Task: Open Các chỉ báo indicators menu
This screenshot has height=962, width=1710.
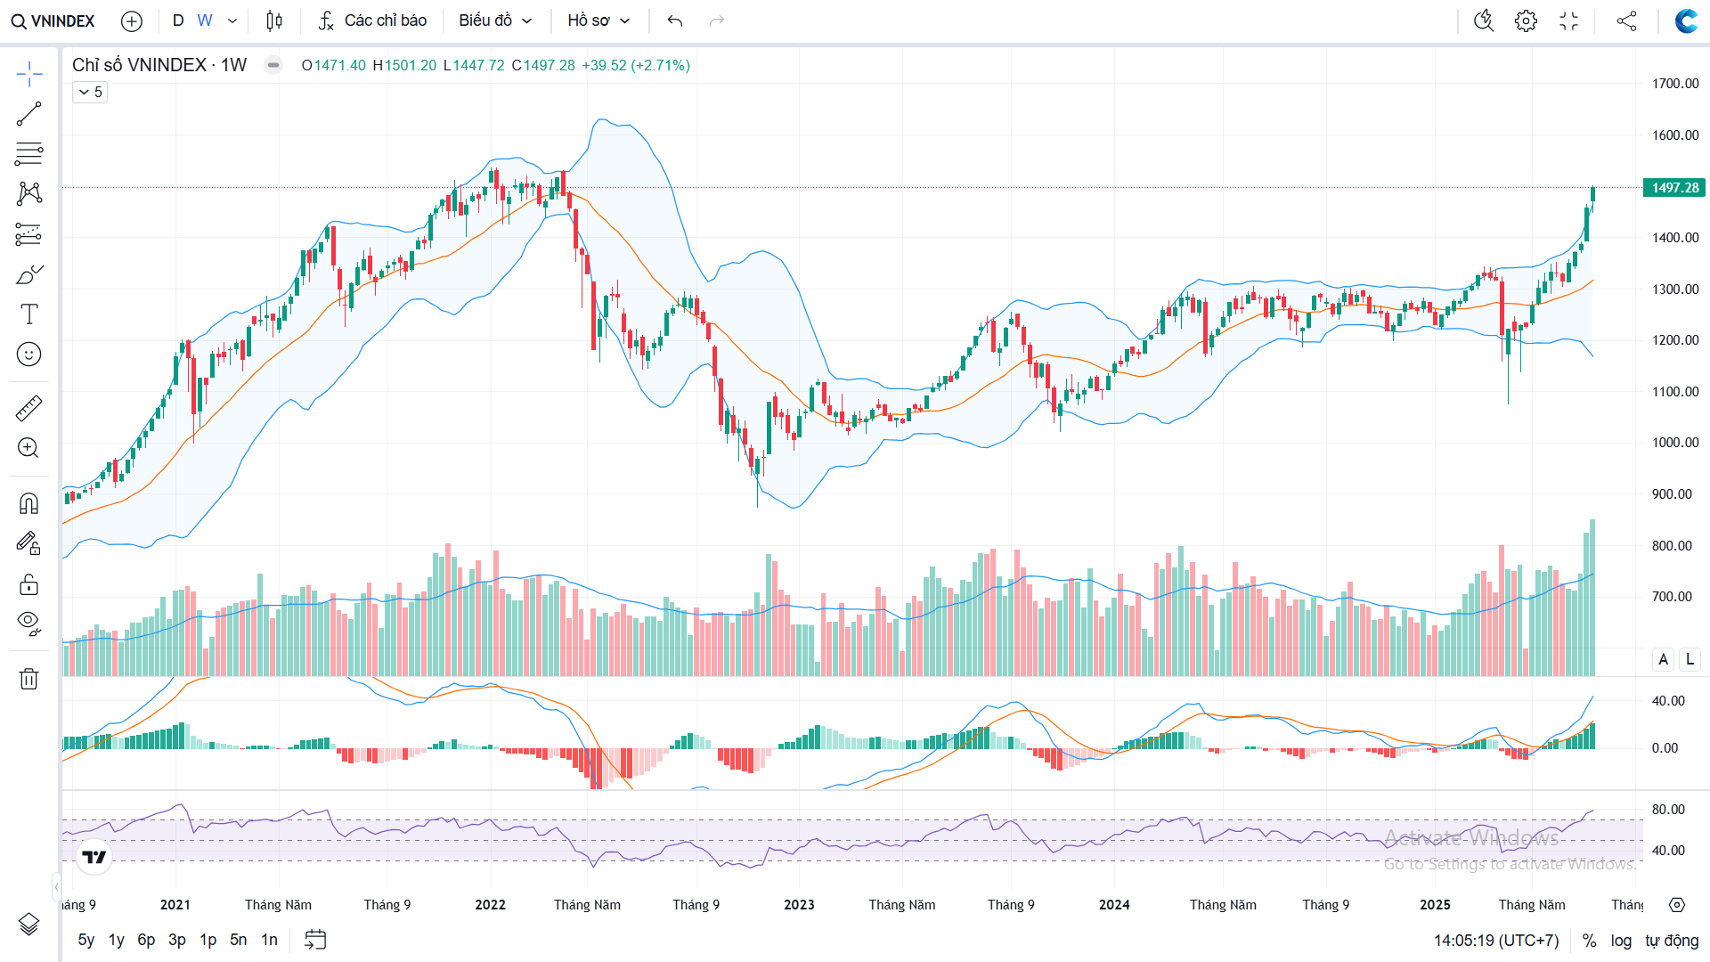Action: (x=372, y=20)
